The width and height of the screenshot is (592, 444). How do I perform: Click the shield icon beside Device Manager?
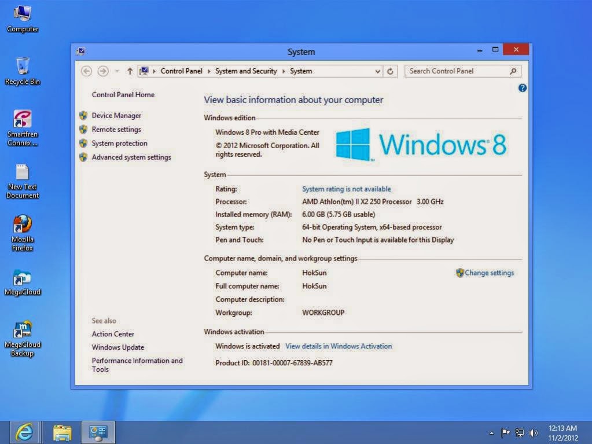pyautogui.click(x=83, y=116)
